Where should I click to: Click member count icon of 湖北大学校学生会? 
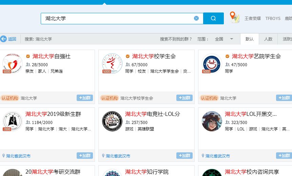128,65
